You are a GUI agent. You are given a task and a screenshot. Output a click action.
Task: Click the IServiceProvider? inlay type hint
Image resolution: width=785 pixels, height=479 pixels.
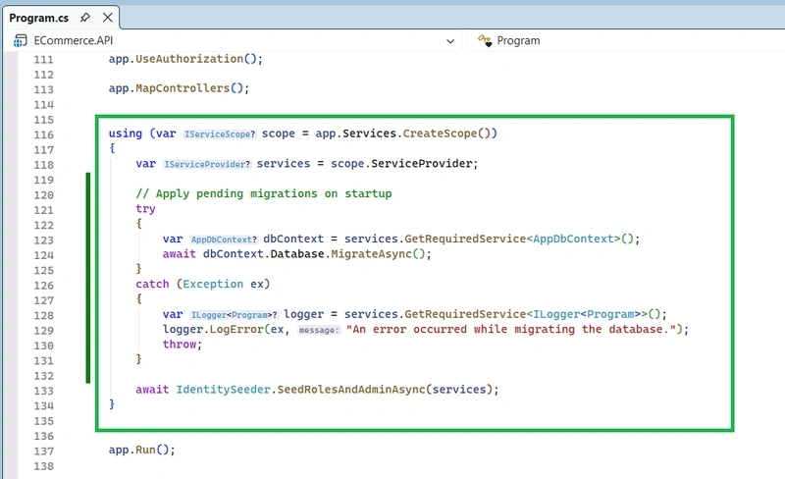[x=207, y=164]
